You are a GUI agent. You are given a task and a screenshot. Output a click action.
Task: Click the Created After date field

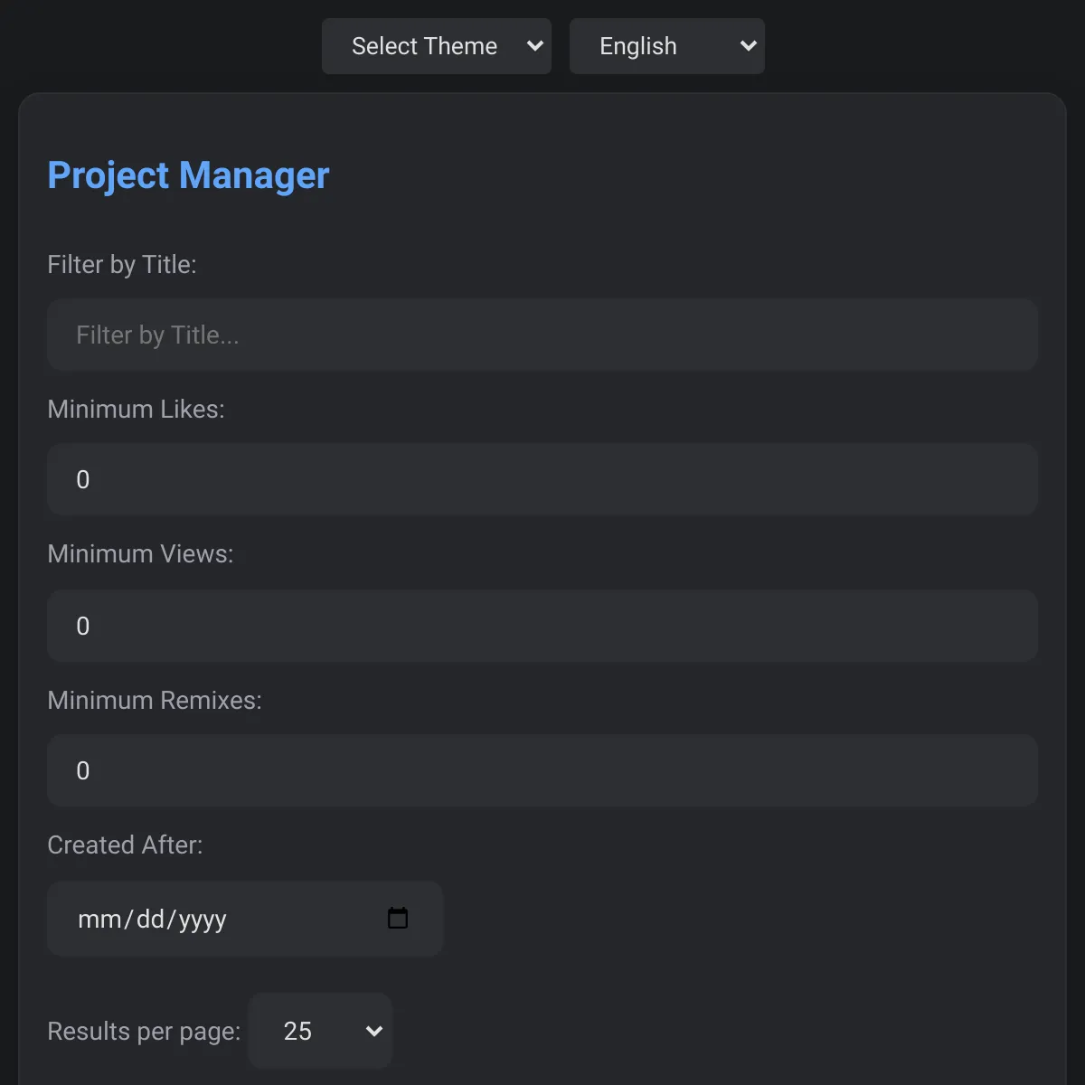245,919
